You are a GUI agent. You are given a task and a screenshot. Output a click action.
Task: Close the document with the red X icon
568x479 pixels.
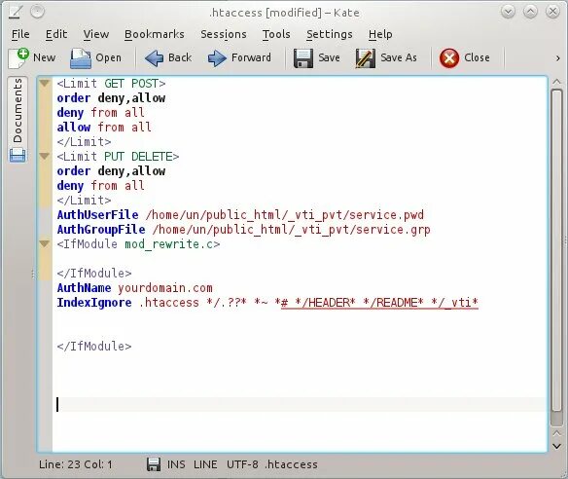pos(449,58)
